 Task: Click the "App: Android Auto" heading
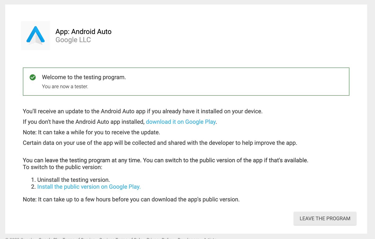[x=83, y=31]
